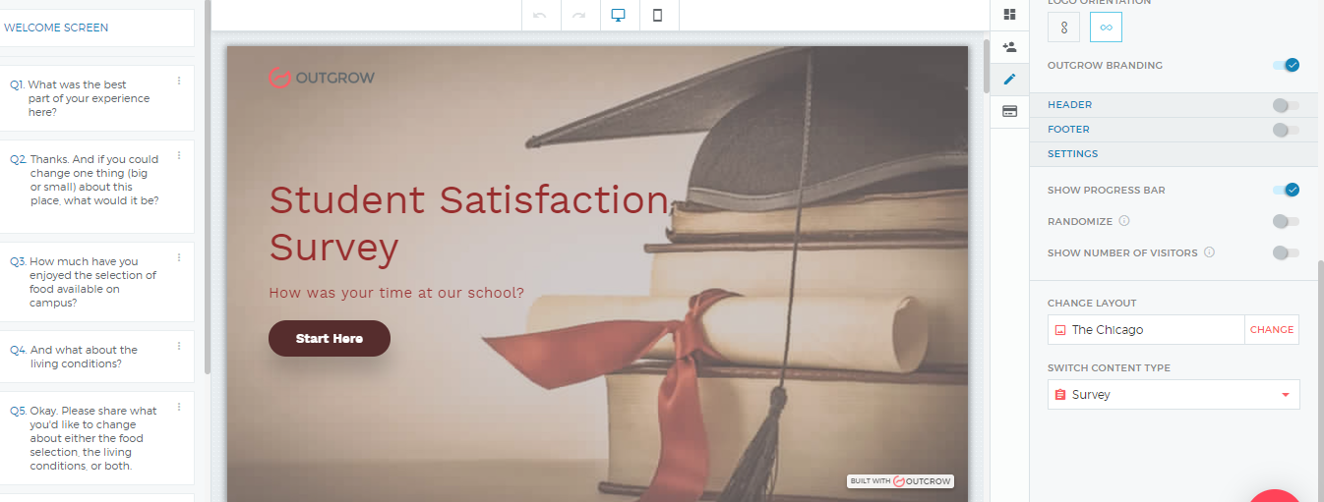
Task: Choose vertical logo orientation option
Action: coord(1063,28)
